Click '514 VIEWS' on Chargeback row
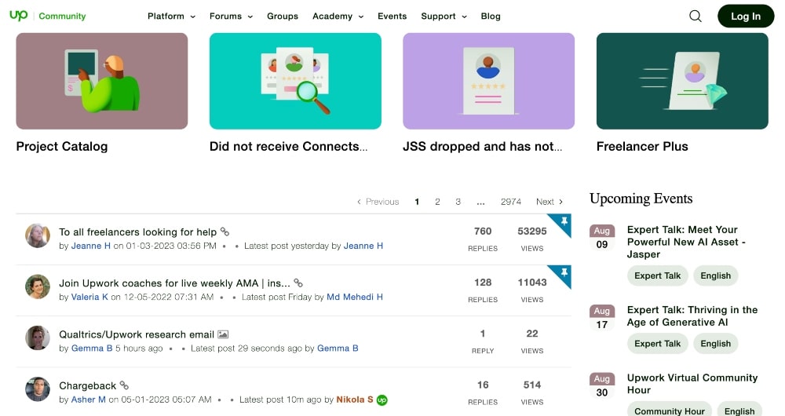Screen dimensions: 785x416 click(x=532, y=392)
